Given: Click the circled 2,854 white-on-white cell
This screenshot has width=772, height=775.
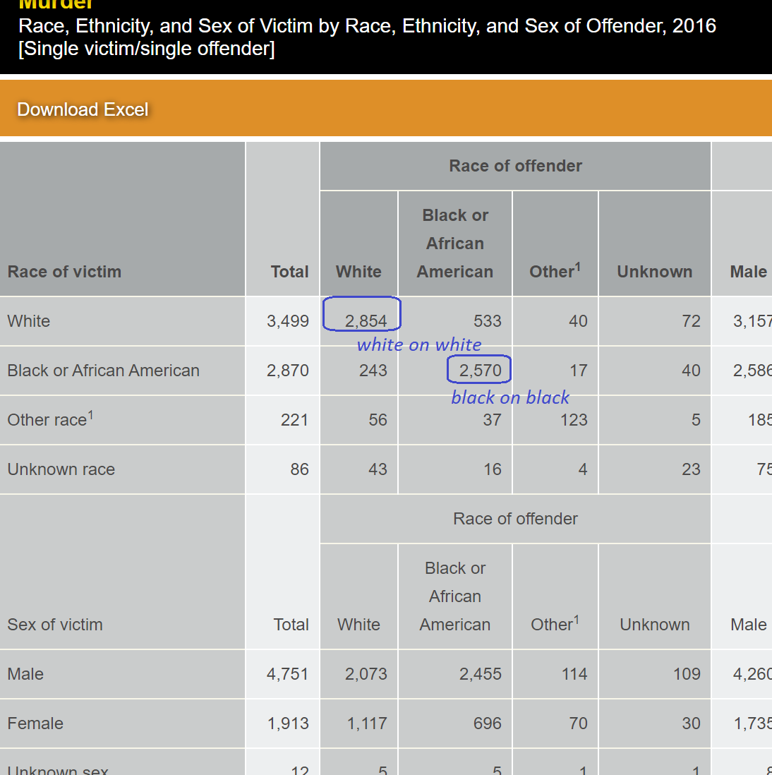Looking at the screenshot, I should (x=366, y=321).
